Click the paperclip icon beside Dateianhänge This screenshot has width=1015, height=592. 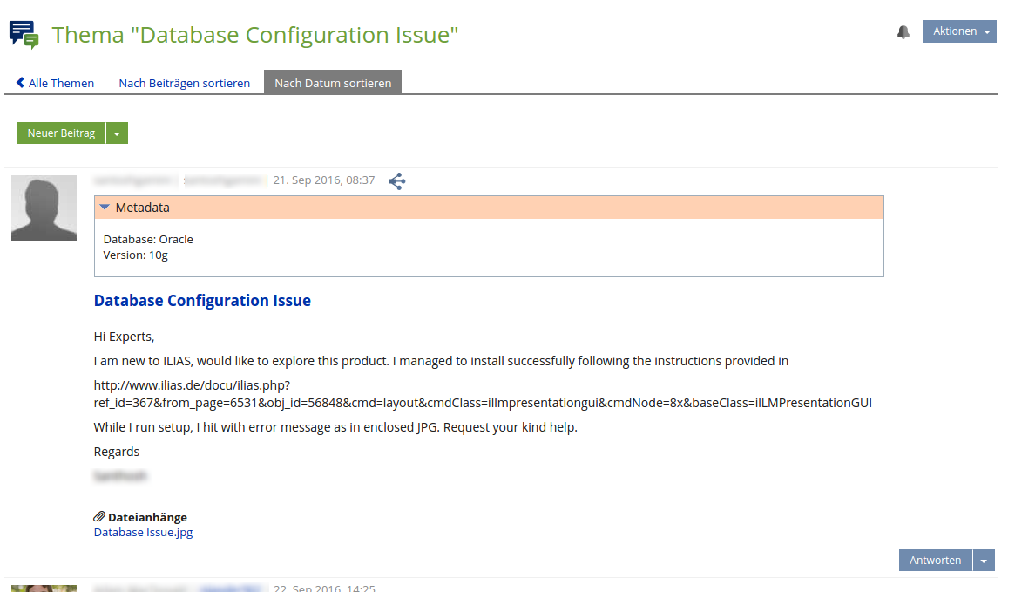[x=99, y=516]
